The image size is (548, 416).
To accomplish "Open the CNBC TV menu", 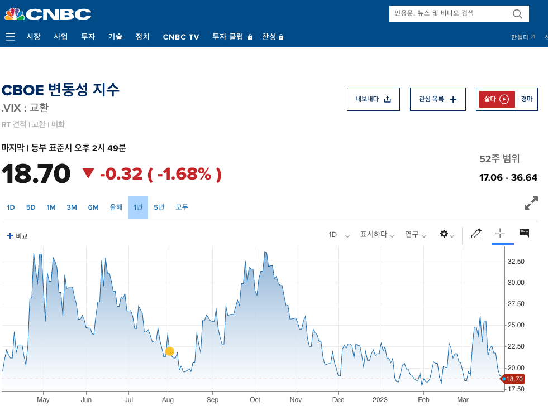I will coord(181,37).
